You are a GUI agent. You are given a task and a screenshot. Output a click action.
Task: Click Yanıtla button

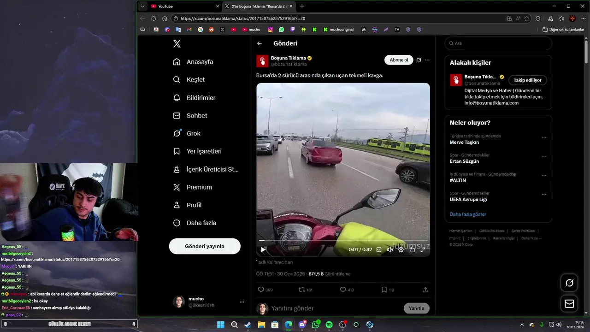[x=416, y=308]
